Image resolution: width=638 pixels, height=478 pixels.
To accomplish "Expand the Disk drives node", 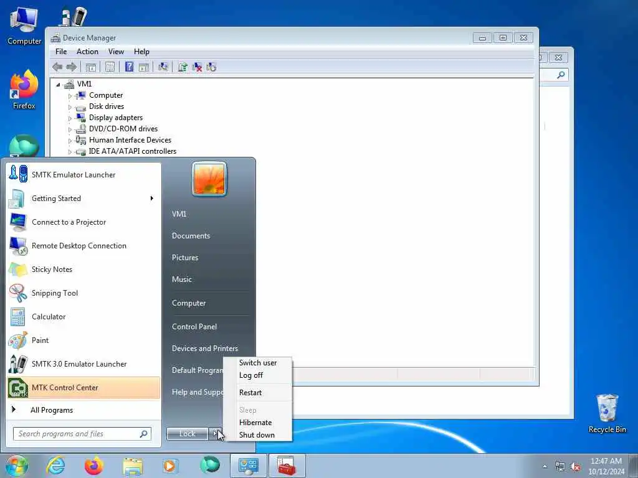I will pyautogui.click(x=70, y=107).
